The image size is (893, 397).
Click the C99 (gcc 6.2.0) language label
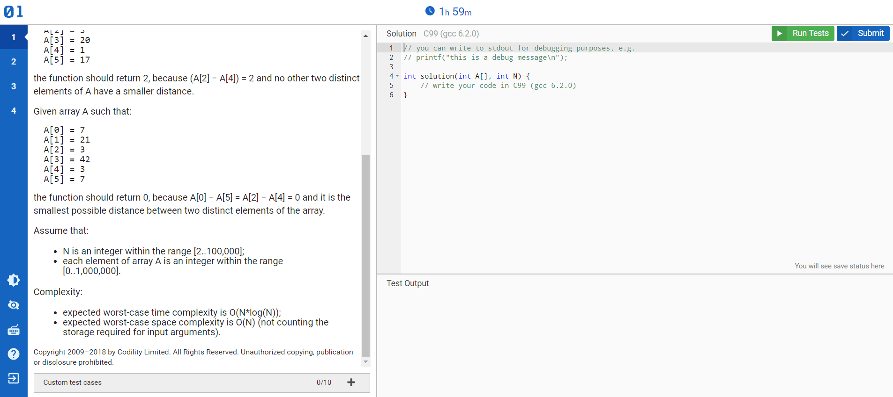[451, 34]
